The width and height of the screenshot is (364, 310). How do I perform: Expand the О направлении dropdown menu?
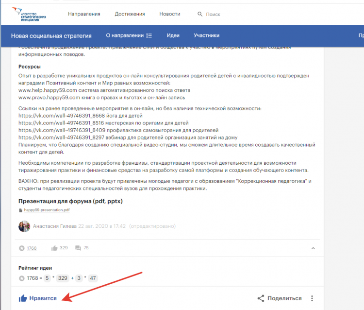click(x=149, y=35)
